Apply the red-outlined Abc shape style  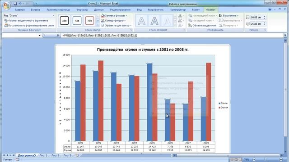(89, 21)
